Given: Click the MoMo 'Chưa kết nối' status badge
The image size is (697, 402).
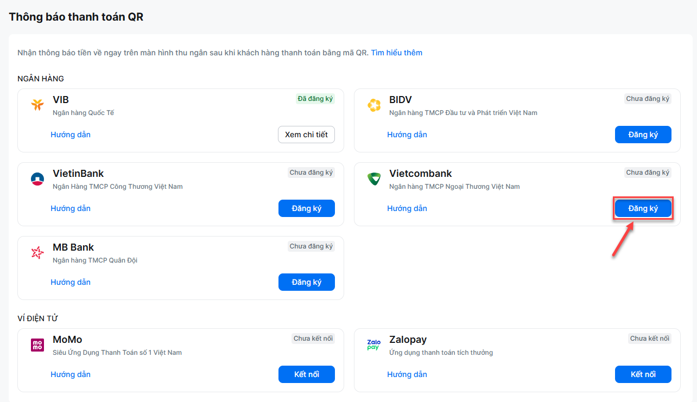Looking at the screenshot, I should coord(313,339).
